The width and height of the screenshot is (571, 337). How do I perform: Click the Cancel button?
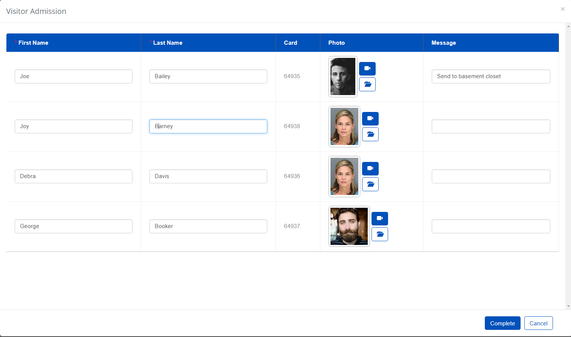(538, 323)
